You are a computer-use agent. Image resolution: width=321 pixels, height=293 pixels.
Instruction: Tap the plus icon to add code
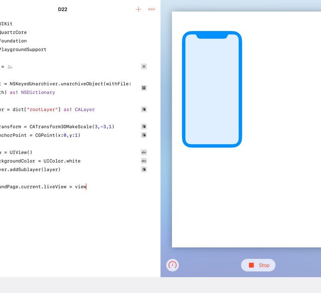tap(138, 9)
